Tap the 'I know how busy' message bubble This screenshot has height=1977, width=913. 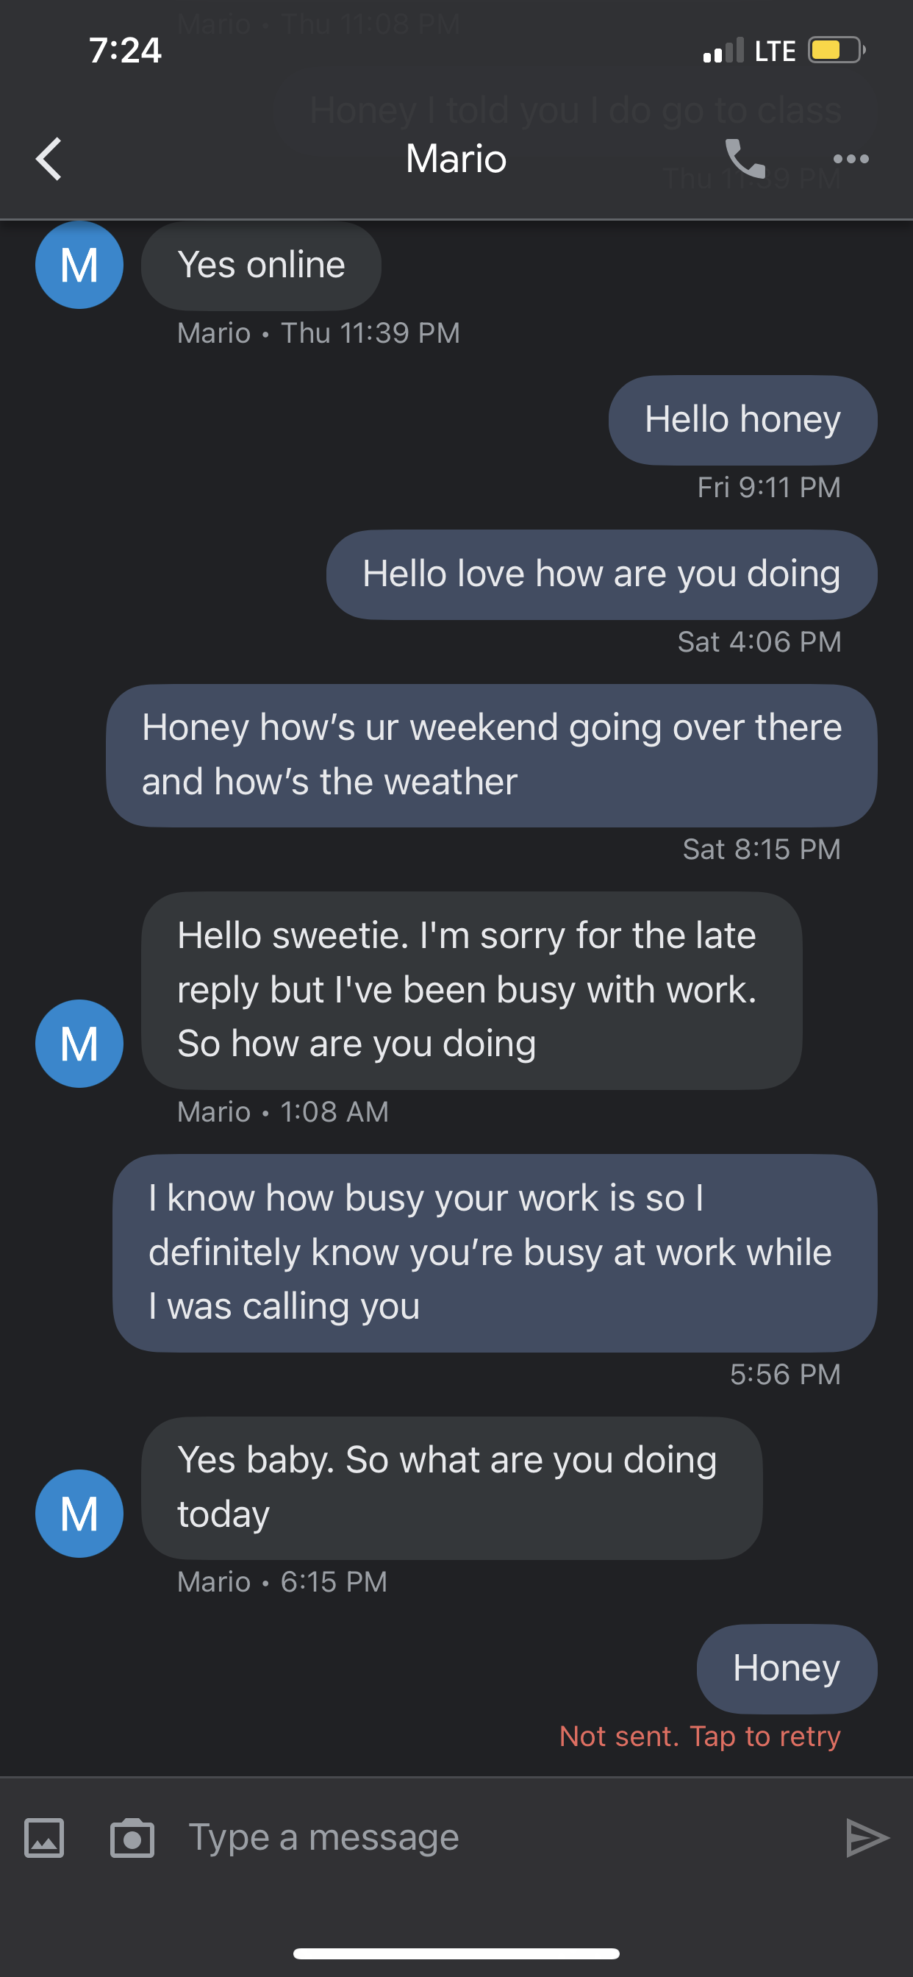click(494, 1253)
